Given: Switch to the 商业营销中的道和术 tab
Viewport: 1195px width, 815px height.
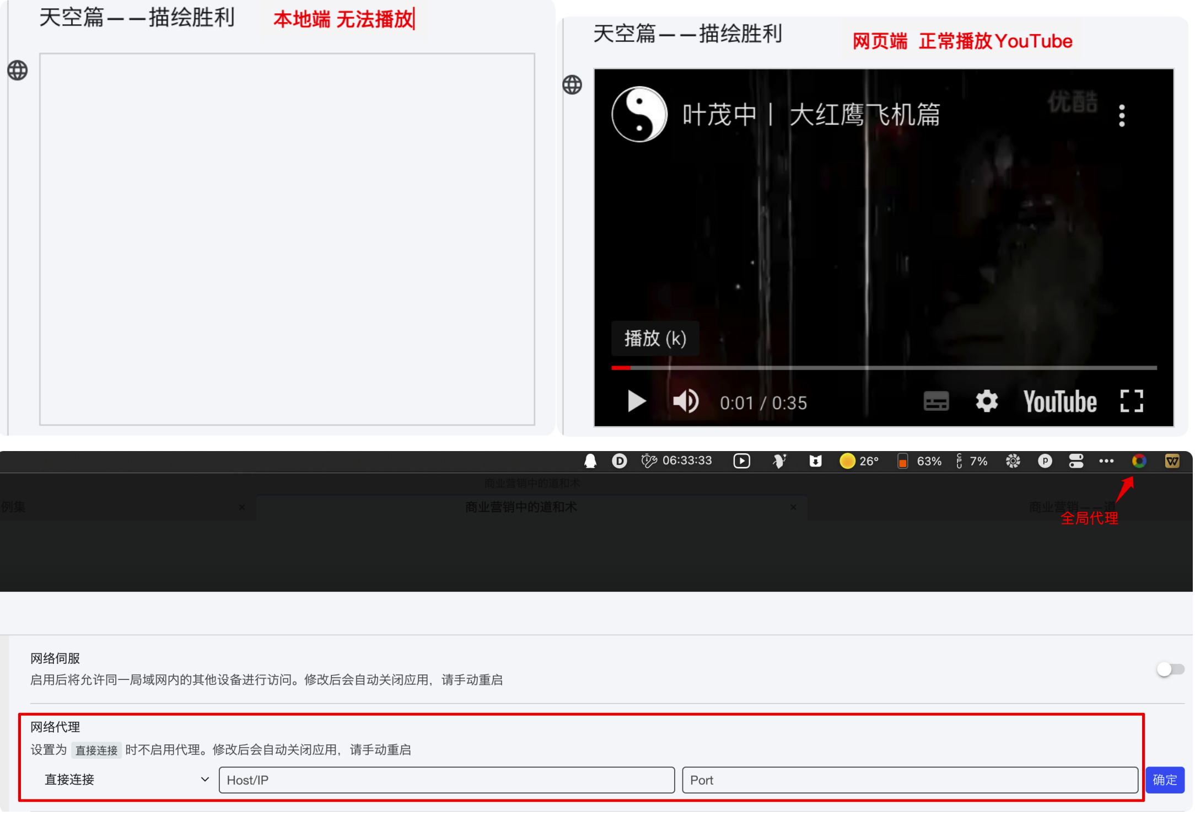Looking at the screenshot, I should [521, 507].
